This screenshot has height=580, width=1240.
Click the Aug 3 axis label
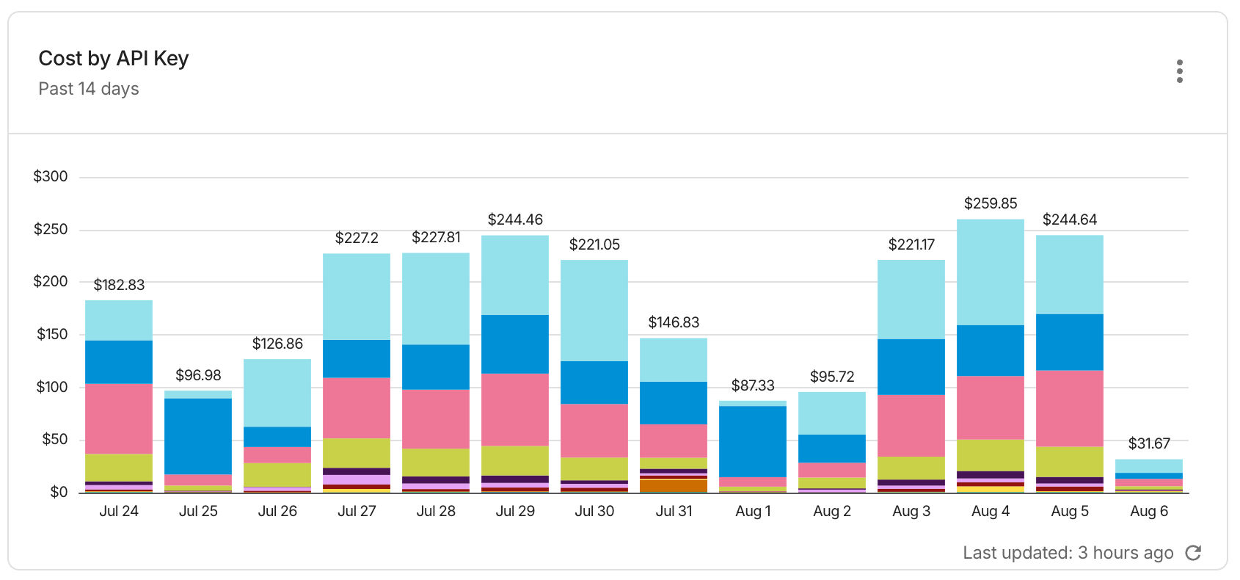[911, 511]
